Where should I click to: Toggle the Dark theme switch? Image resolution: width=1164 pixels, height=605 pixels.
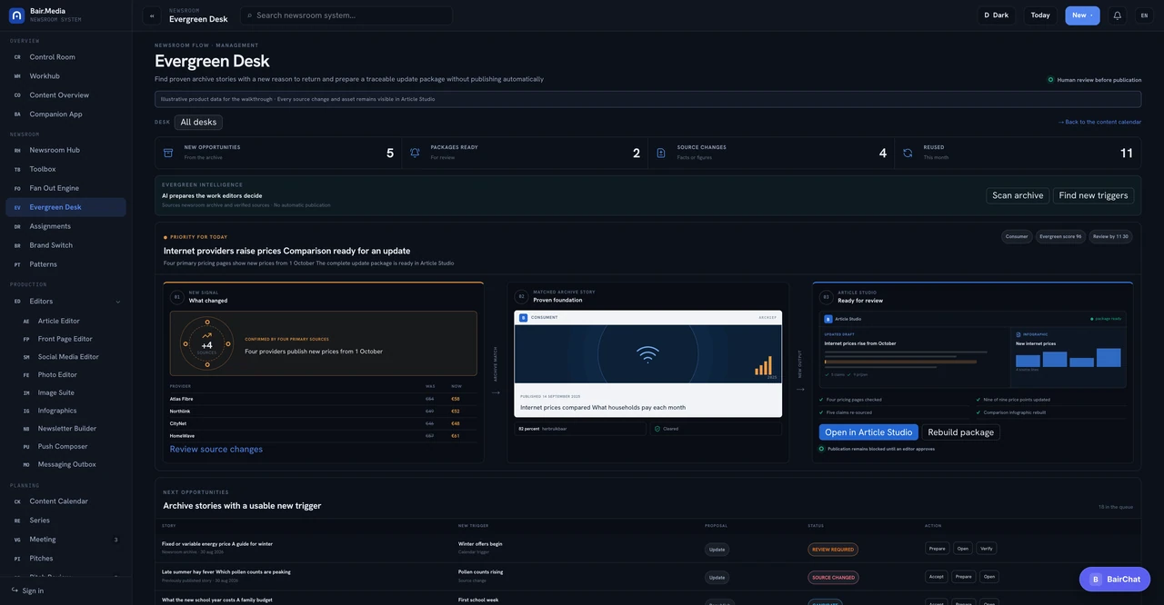click(x=997, y=15)
